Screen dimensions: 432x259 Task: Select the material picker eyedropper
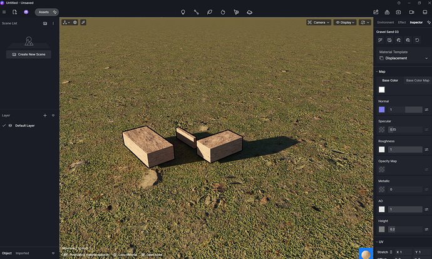pos(83,23)
